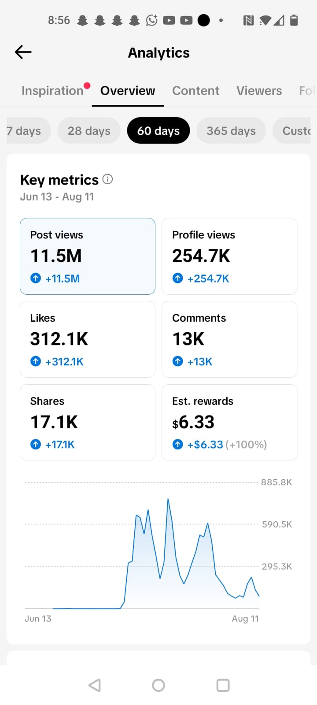This screenshot has width=317, height=705.
Task: Switch to the Inspiration tab
Action: click(x=52, y=90)
